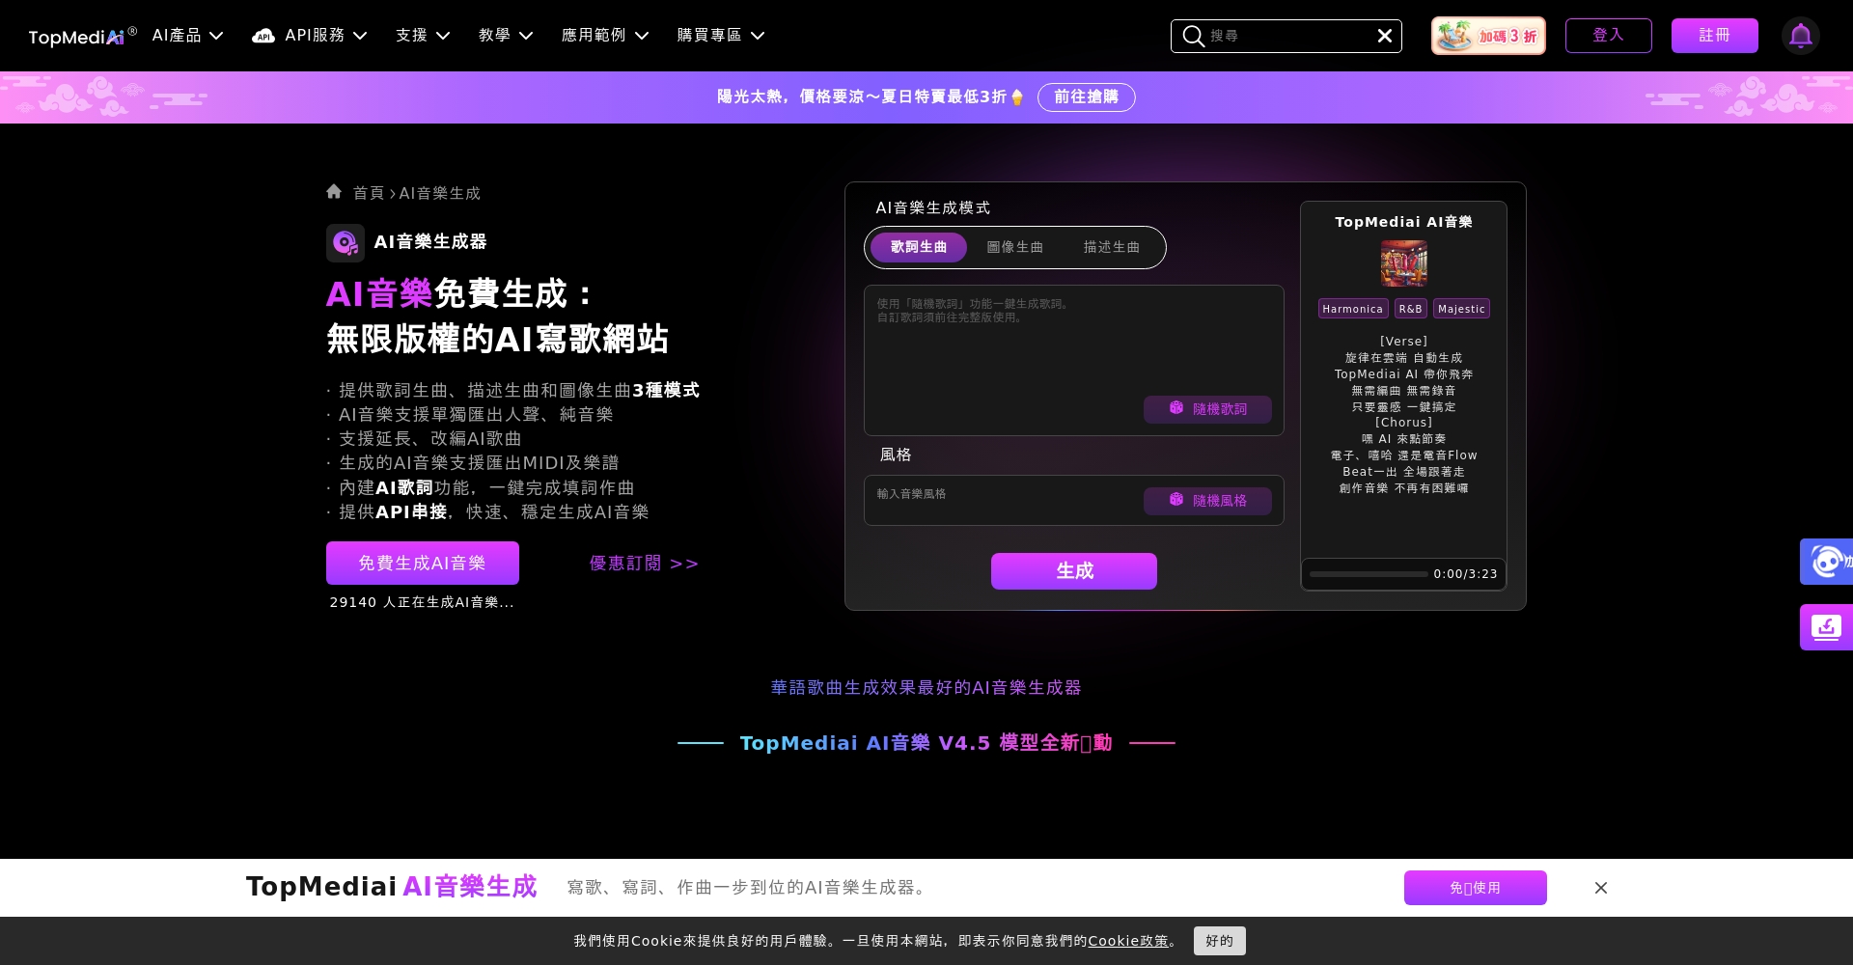Screen dimensions: 1853x965
Task: Open the Cookie政策 link
Action: 1128,941
